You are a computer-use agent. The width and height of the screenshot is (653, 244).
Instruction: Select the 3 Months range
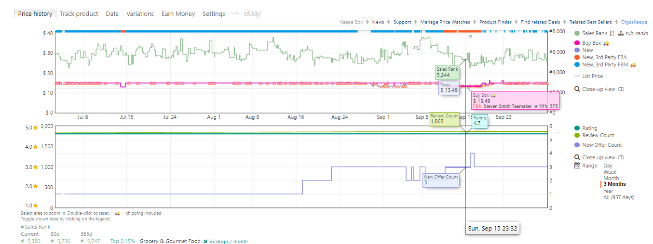pyautogui.click(x=614, y=184)
